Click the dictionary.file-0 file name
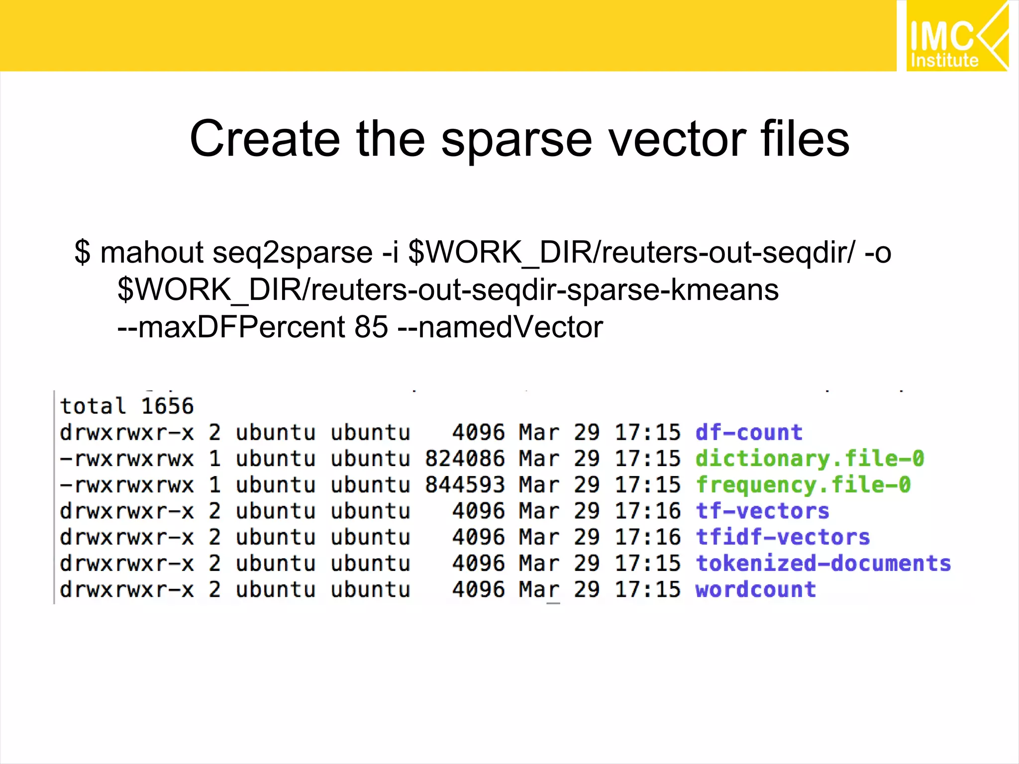 click(x=810, y=459)
